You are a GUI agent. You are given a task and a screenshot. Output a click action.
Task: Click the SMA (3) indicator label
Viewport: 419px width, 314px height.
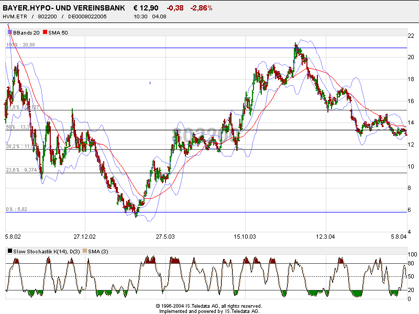(x=98, y=252)
